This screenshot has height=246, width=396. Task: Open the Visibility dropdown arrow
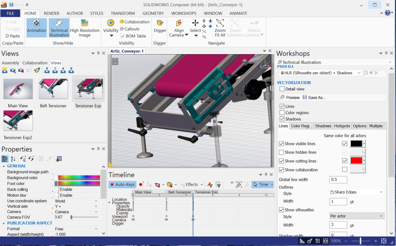pos(111,36)
